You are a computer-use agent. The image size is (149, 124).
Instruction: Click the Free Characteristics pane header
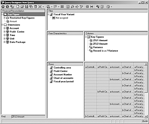click(65, 33)
